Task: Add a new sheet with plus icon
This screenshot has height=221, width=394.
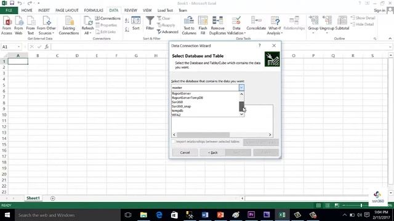Action: [x=52, y=198]
